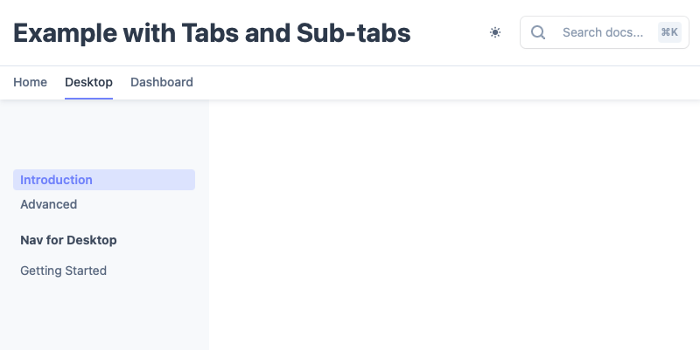Switch to the Home tab

(x=31, y=82)
